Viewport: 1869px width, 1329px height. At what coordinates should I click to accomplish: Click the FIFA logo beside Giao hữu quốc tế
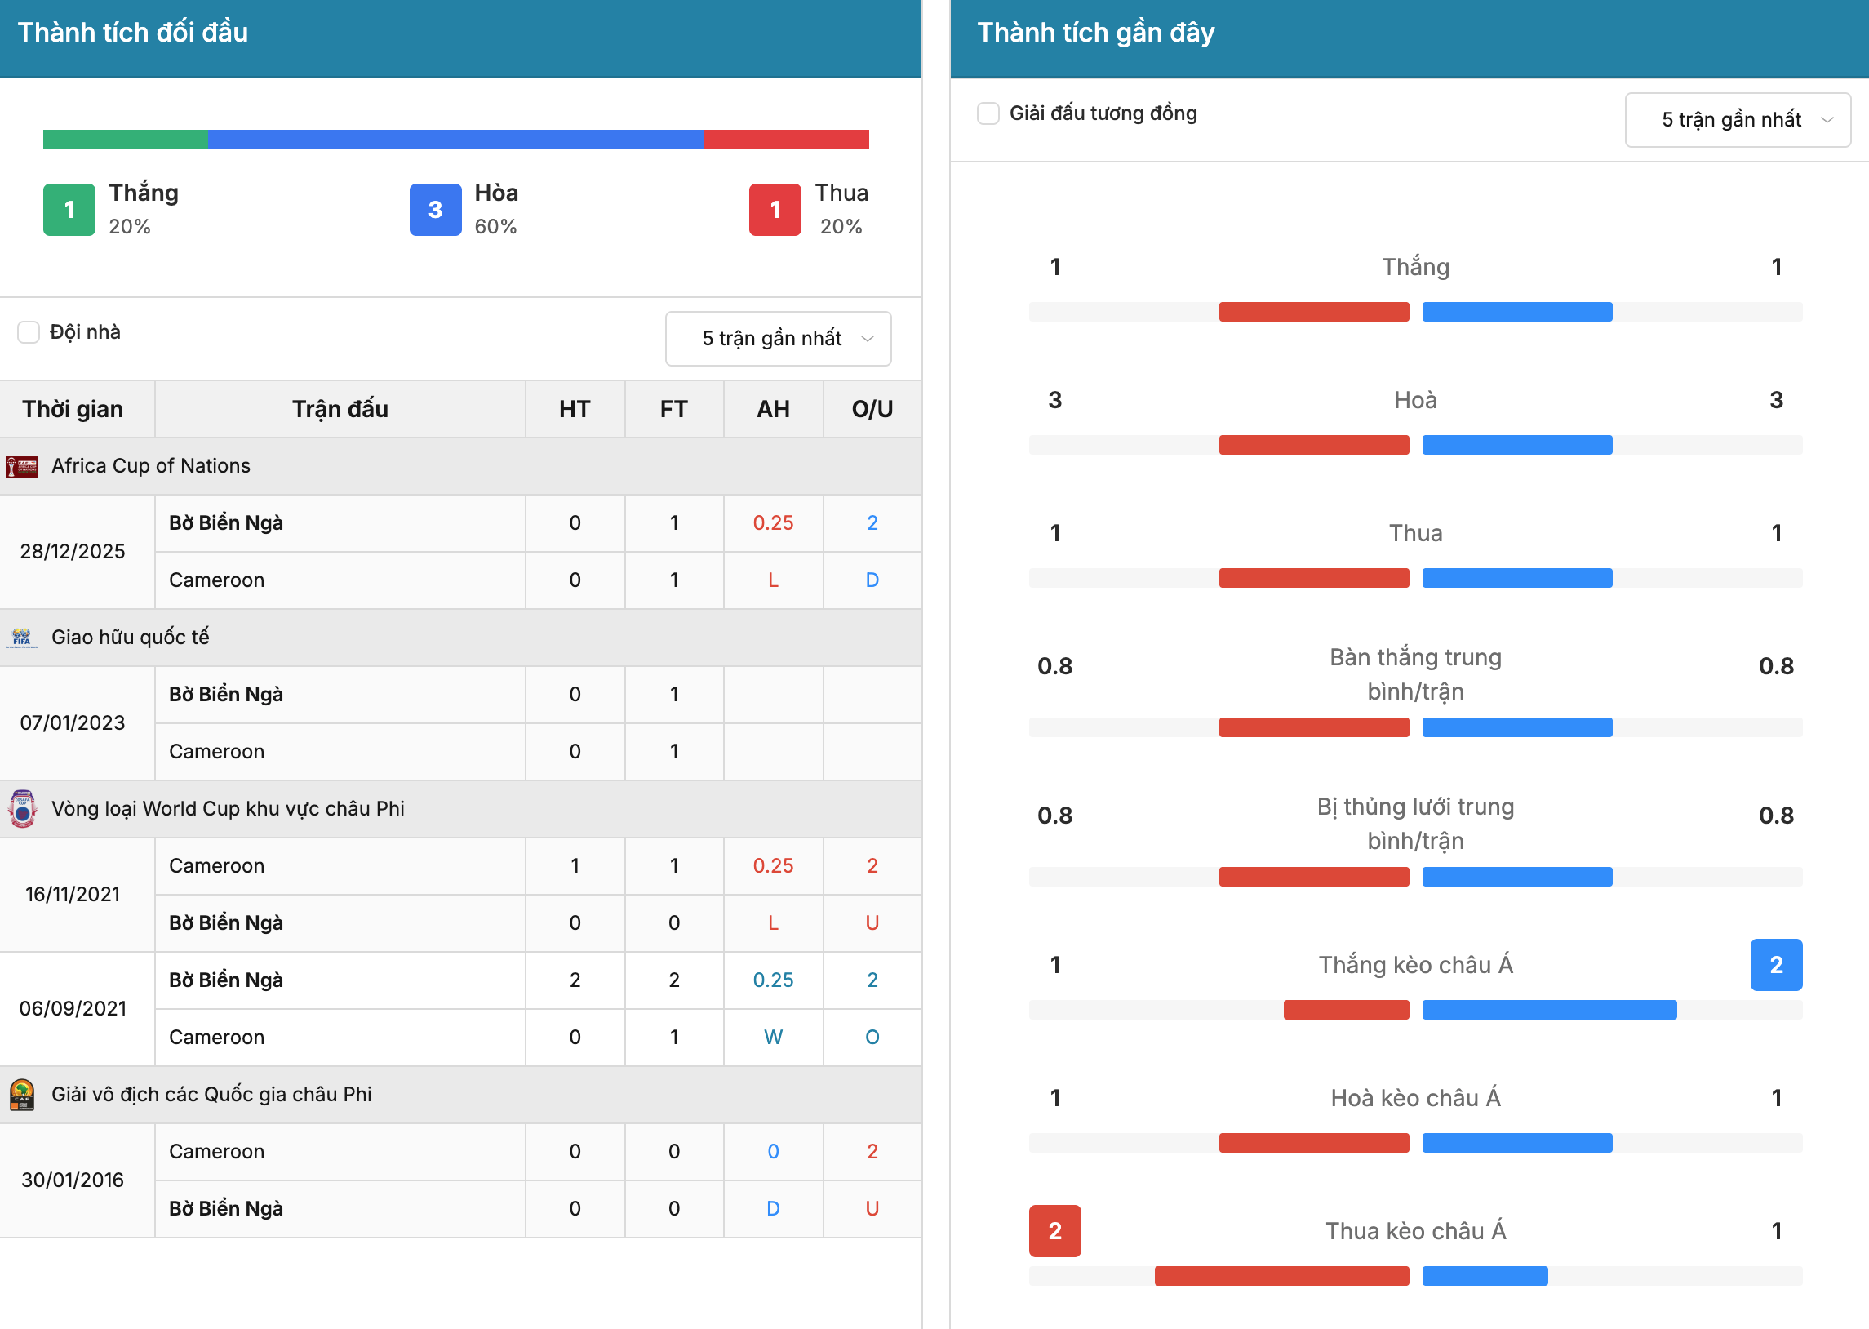[22, 638]
